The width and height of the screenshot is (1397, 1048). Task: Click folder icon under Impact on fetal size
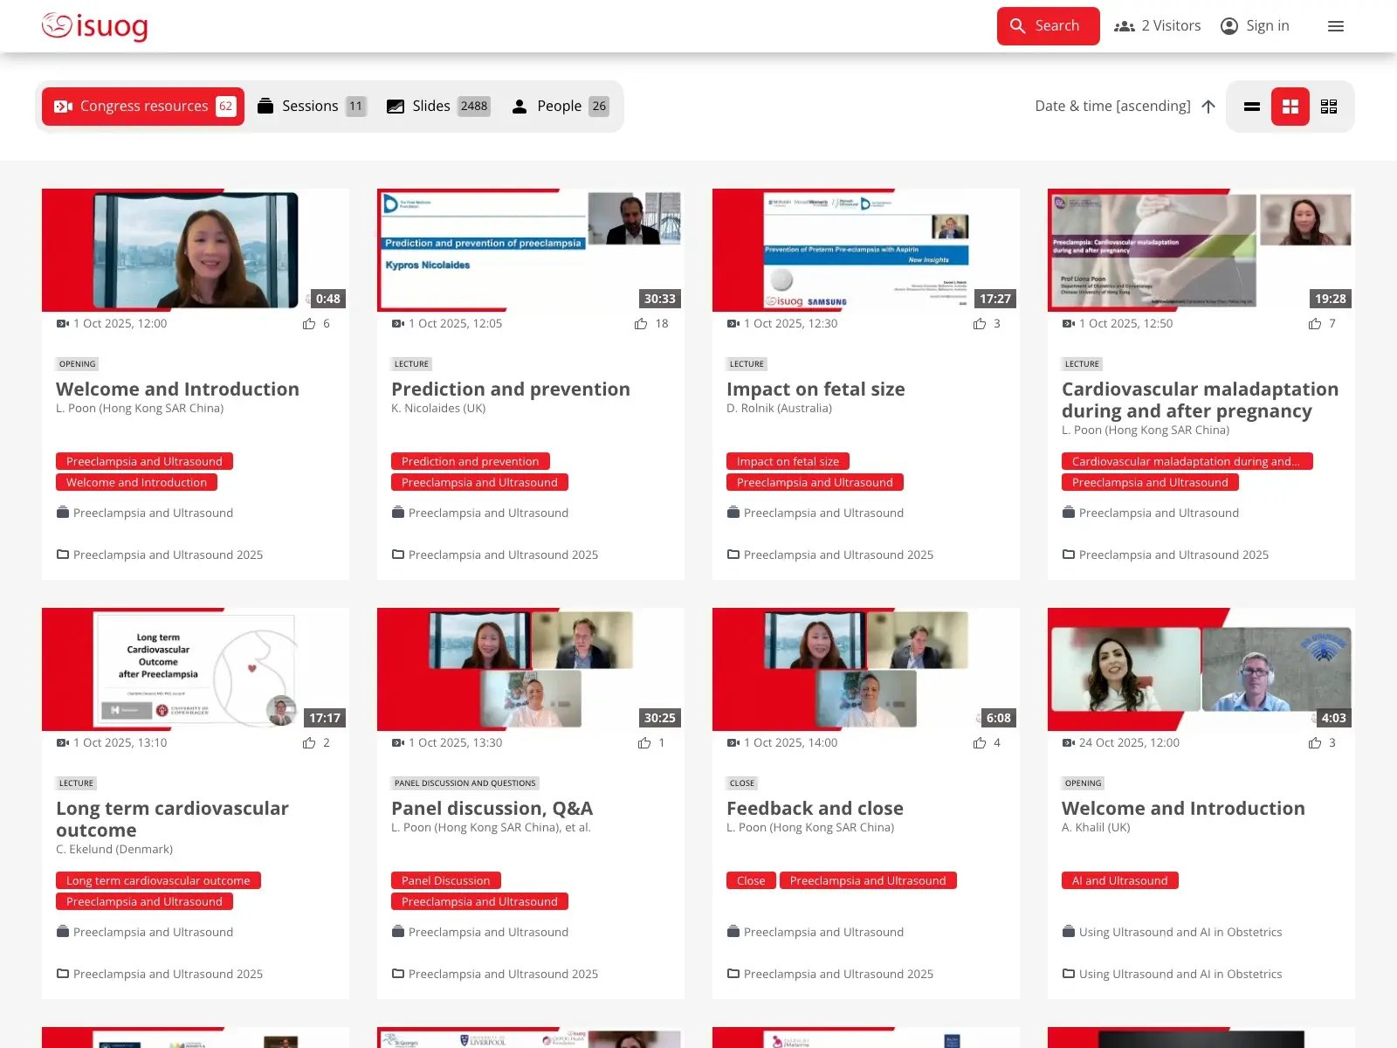click(x=733, y=555)
